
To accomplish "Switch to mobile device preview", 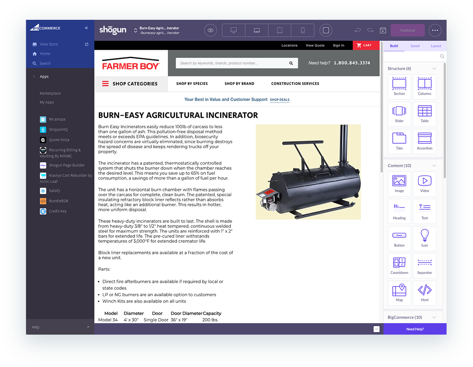I will (302, 30).
